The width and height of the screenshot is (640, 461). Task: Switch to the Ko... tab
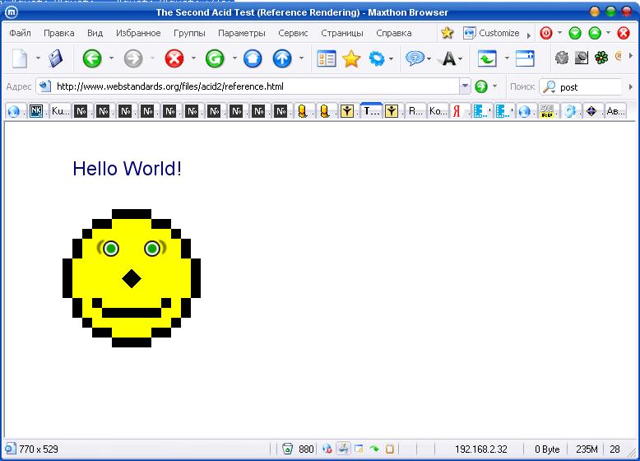tap(438, 110)
